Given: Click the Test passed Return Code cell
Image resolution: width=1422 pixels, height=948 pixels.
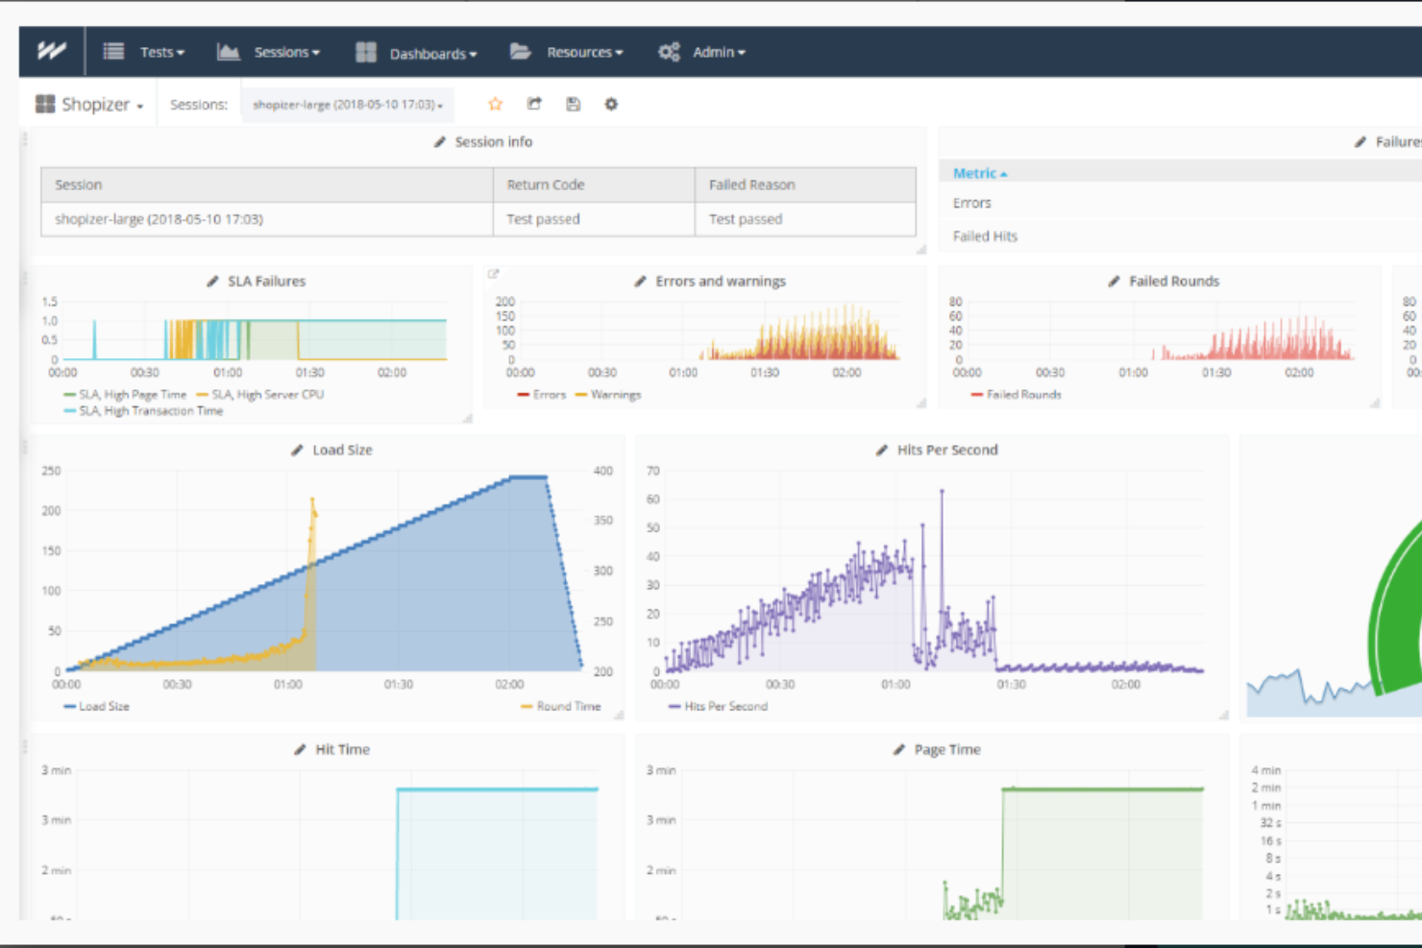Looking at the screenshot, I should 544,219.
